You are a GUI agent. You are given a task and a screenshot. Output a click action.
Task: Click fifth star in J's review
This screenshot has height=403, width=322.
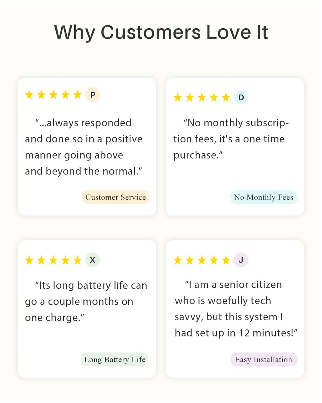tap(226, 260)
